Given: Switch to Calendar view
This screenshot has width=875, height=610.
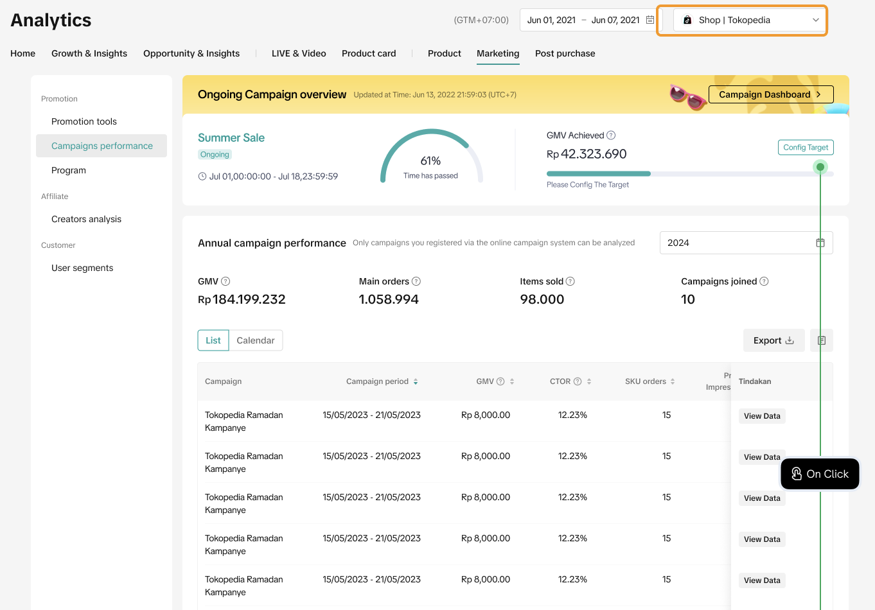Looking at the screenshot, I should (x=256, y=340).
